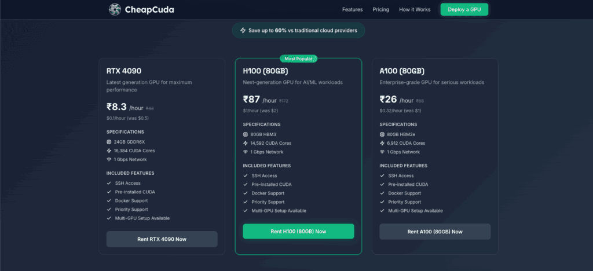Click bolt icon beside 14,592 CUDA Cores
Image resolution: width=593 pixels, height=271 pixels.
pyautogui.click(x=246, y=143)
